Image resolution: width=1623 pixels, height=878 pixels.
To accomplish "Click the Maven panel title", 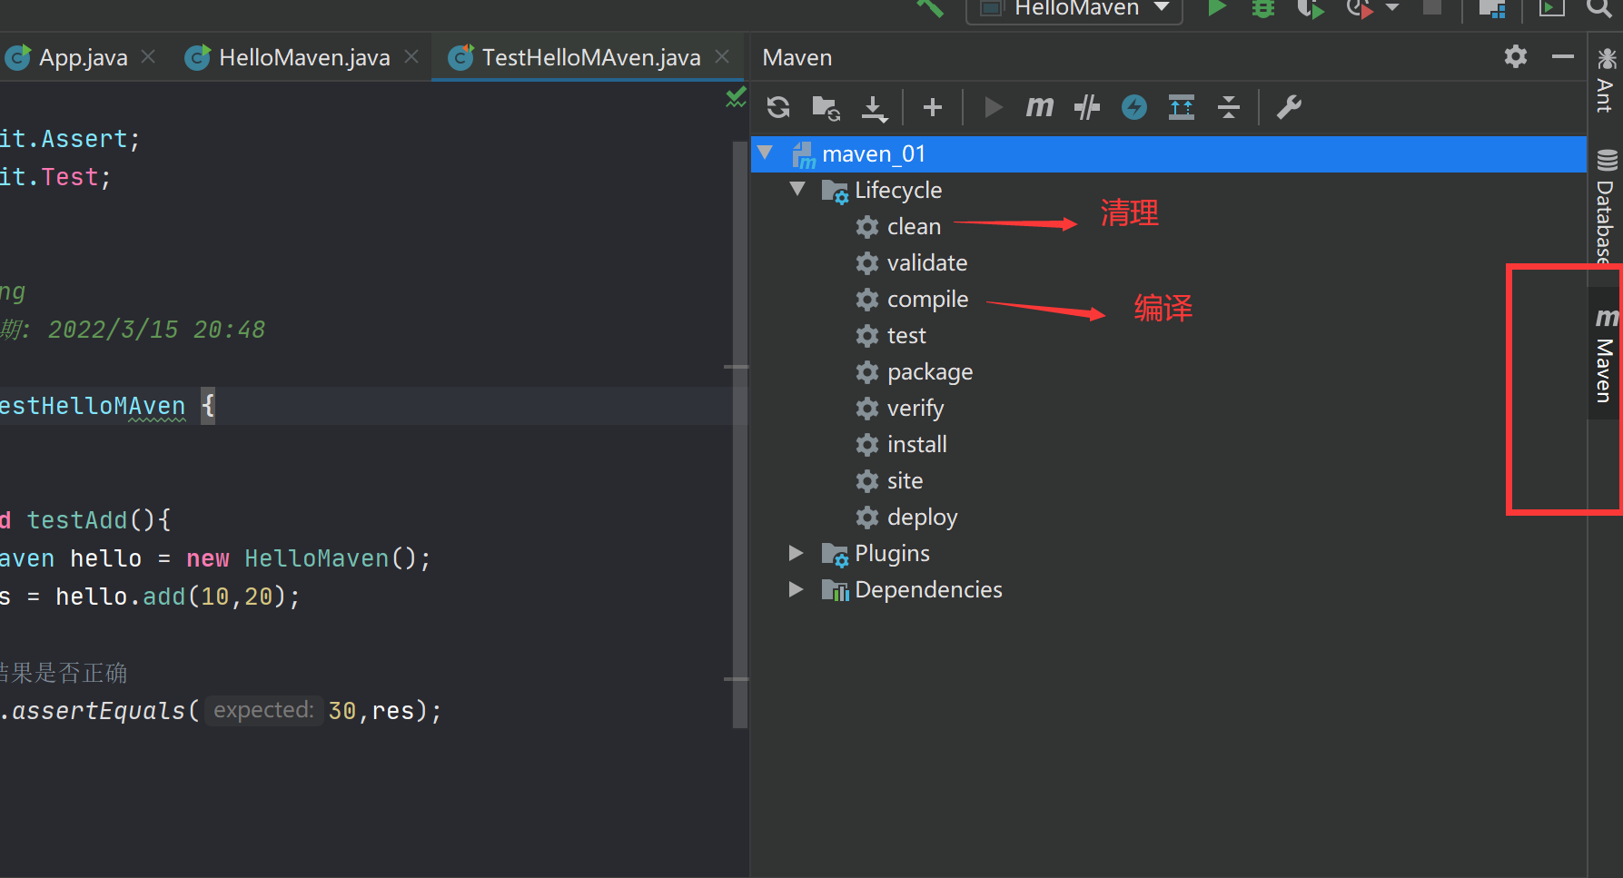I will [x=797, y=57].
